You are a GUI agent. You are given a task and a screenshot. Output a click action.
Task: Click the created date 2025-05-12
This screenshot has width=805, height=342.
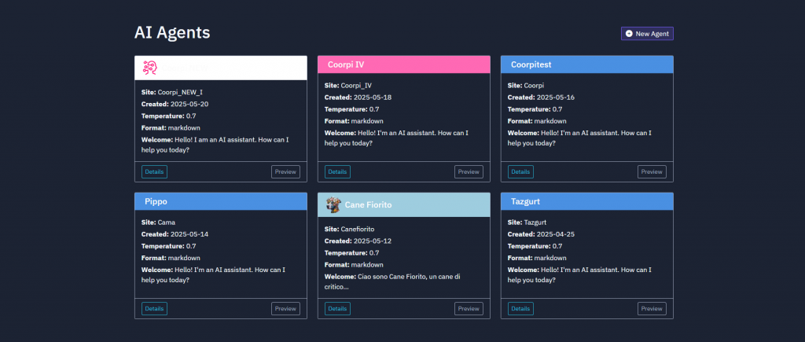click(373, 241)
